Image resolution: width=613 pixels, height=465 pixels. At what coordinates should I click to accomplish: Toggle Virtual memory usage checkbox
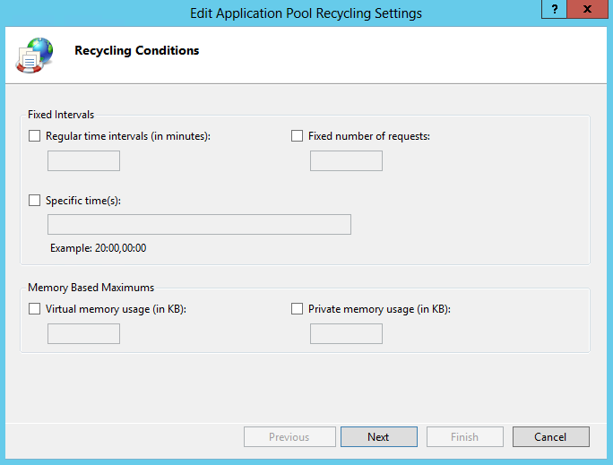click(x=35, y=309)
